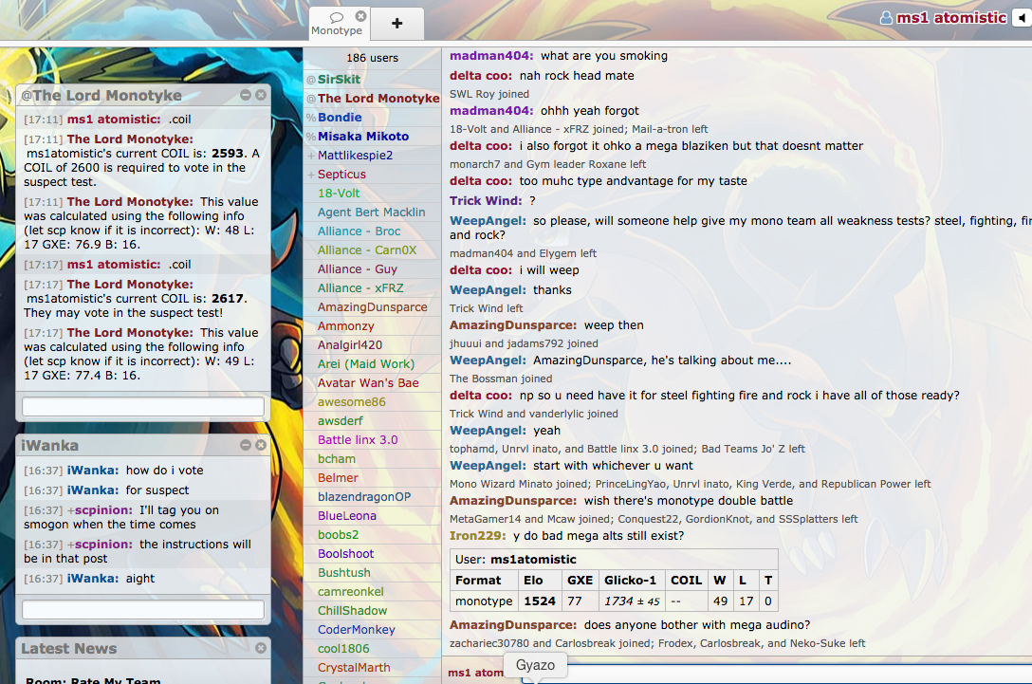1032x684 pixels.
Task: Select Agent Bert Macklin user
Action: (372, 212)
